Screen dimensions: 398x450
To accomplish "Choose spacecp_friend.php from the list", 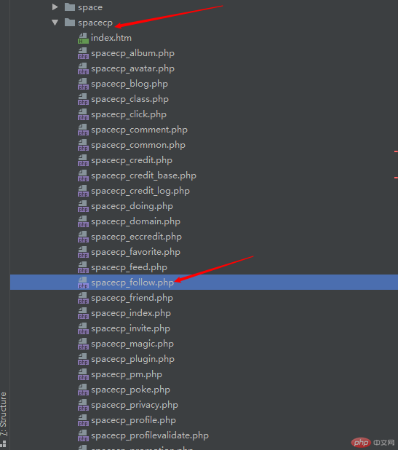I will [x=132, y=298].
